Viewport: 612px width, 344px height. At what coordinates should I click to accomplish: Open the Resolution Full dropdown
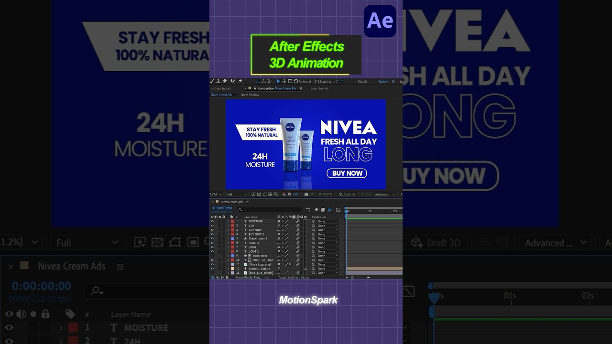coord(237,194)
